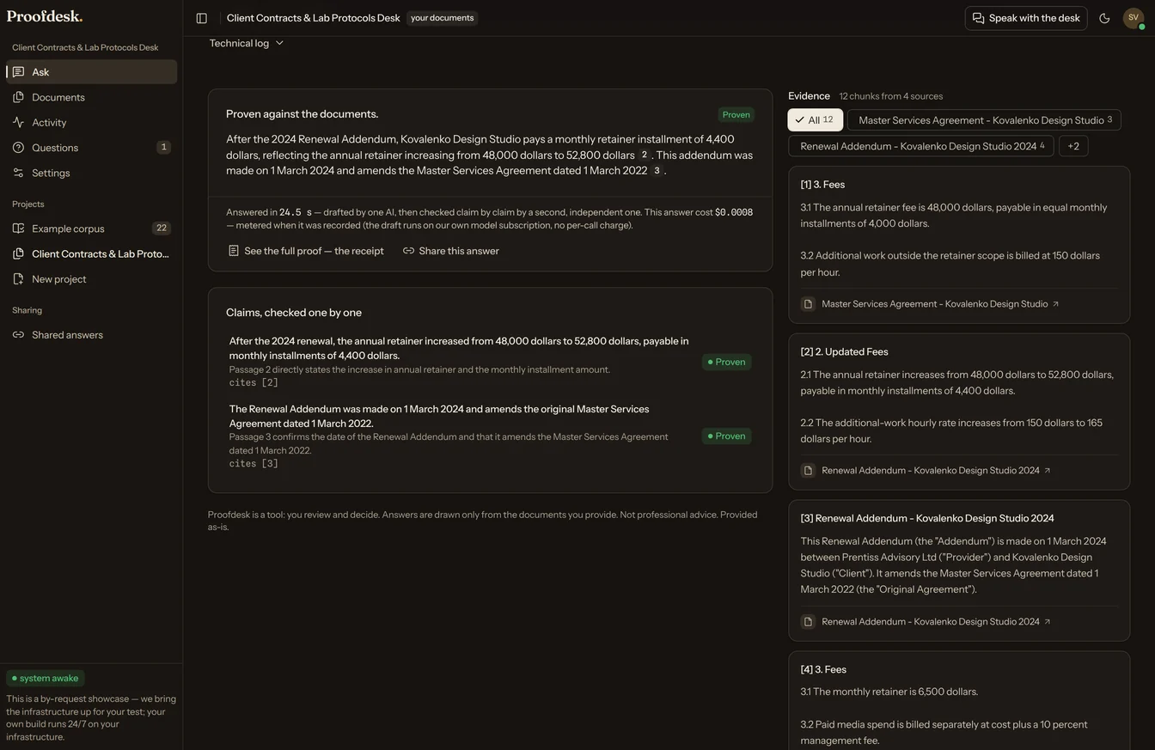Screen dimensions: 1155x750
Task: Toggle the sidebar panel icon
Action: (x=201, y=18)
